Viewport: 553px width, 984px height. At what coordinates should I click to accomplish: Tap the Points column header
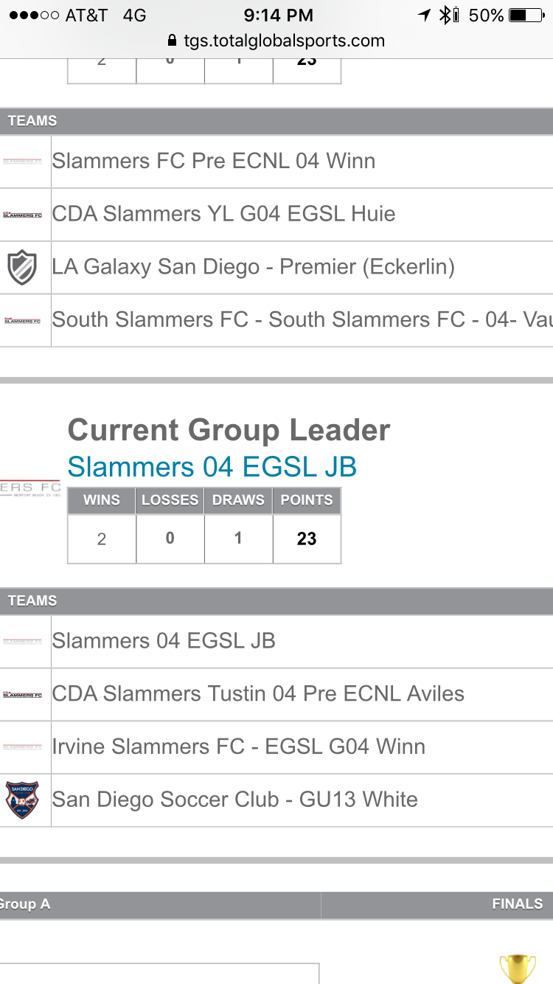point(307,500)
